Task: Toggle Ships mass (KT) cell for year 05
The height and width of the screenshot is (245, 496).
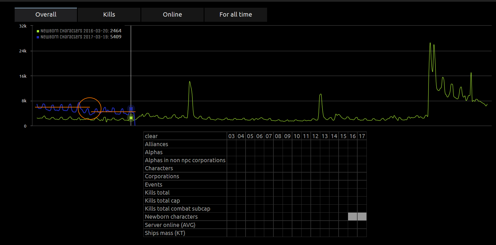Action: tap(250, 233)
